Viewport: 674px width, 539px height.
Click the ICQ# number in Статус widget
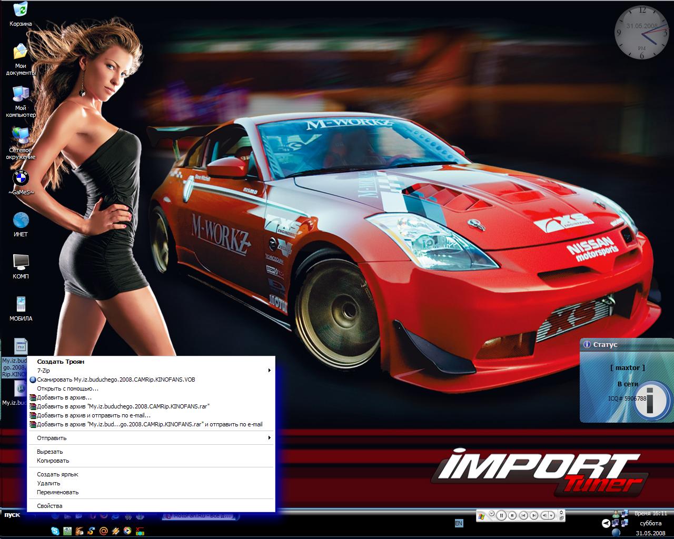pyautogui.click(x=627, y=398)
